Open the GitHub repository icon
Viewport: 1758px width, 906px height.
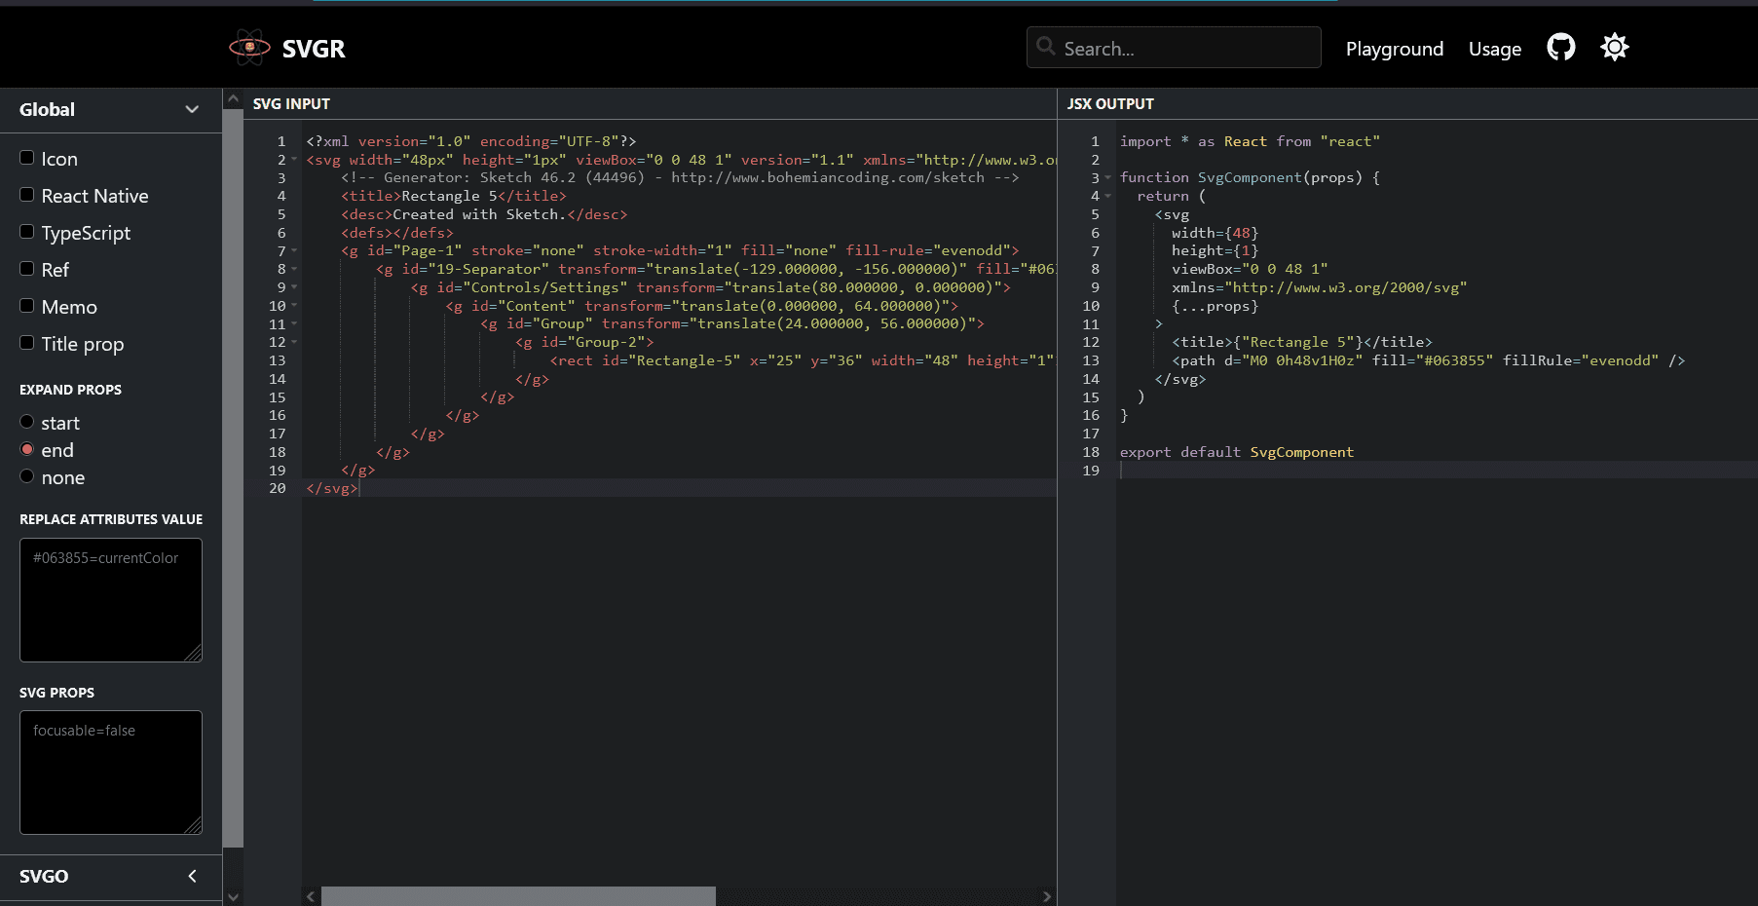point(1560,48)
